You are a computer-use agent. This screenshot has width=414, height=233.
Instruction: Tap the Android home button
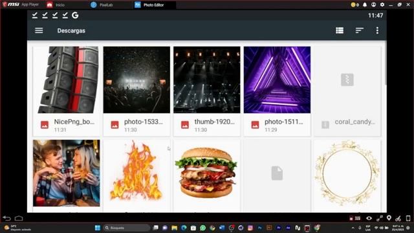coord(19,218)
